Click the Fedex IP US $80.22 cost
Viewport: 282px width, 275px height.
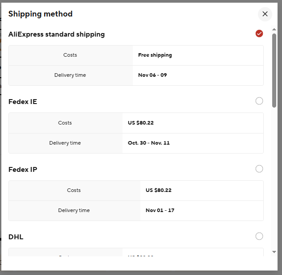(159, 190)
